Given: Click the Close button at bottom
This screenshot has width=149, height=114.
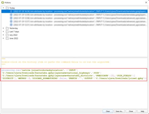Looking at the screenshot, I should [131, 111].
